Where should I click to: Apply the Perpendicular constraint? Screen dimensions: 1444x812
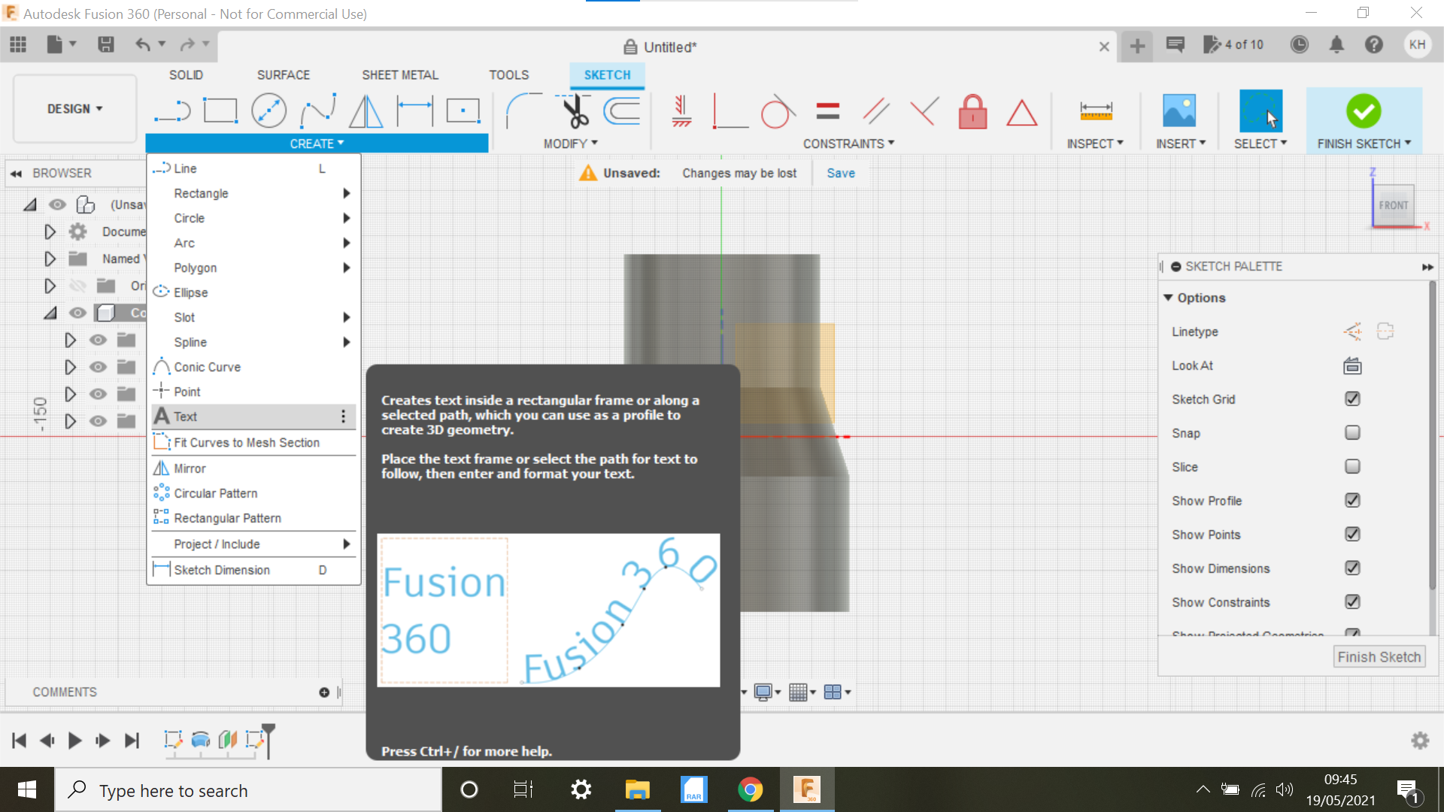(x=924, y=111)
